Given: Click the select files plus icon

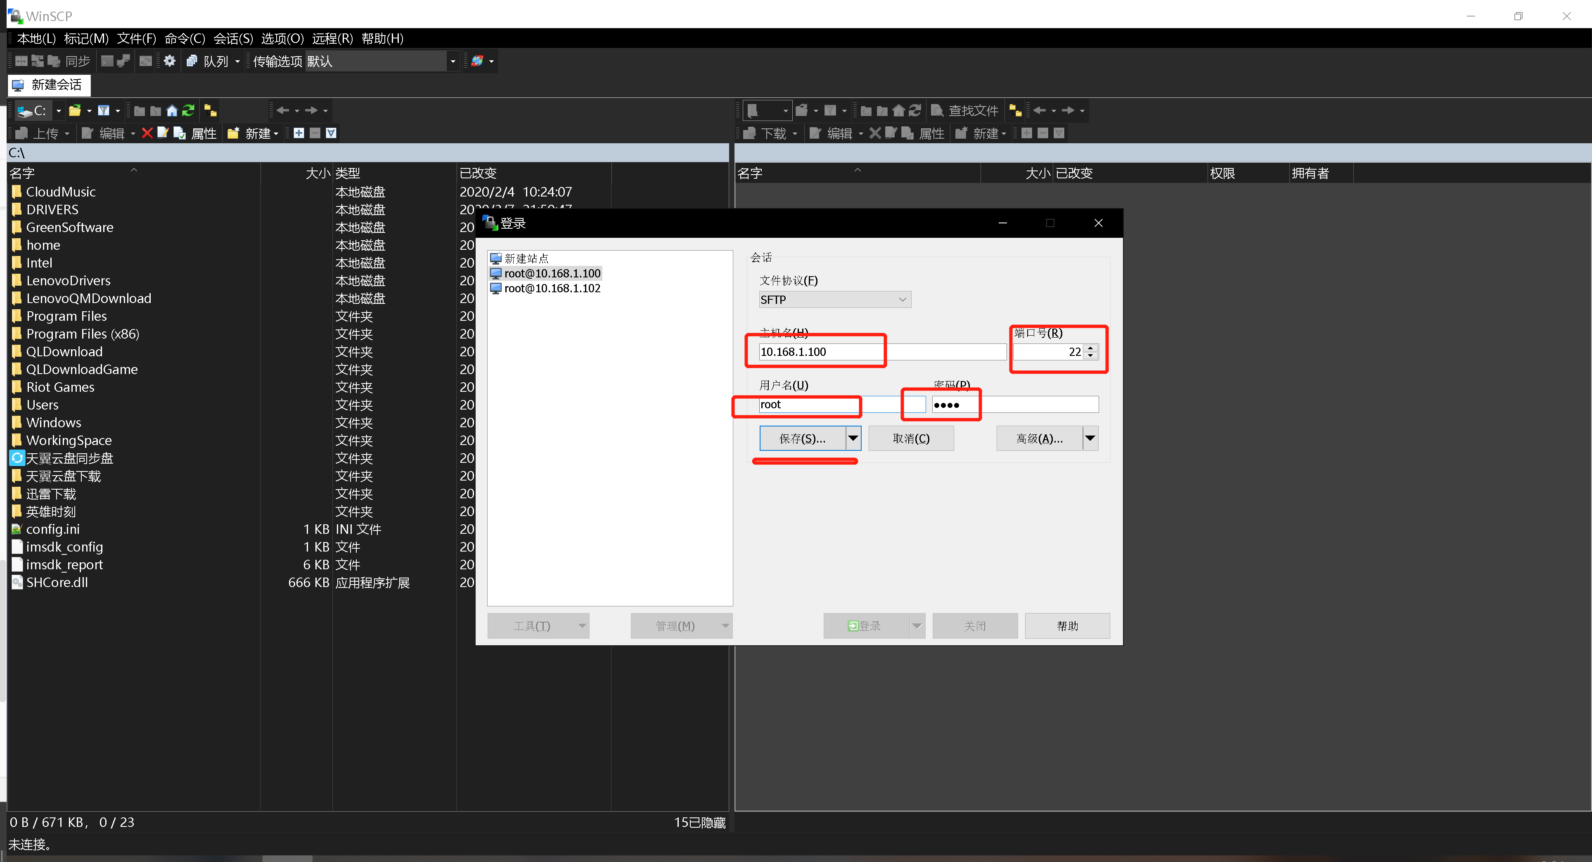Looking at the screenshot, I should tap(298, 133).
